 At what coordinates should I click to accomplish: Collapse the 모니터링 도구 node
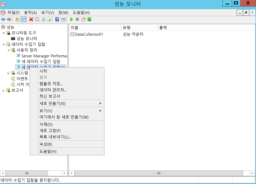coord(3,33)
